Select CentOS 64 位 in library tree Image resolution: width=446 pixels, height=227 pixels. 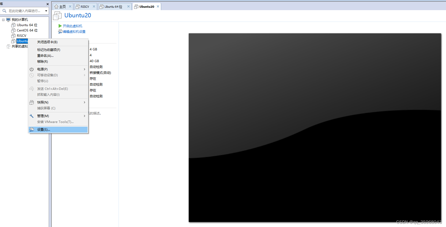coord(27,30)
